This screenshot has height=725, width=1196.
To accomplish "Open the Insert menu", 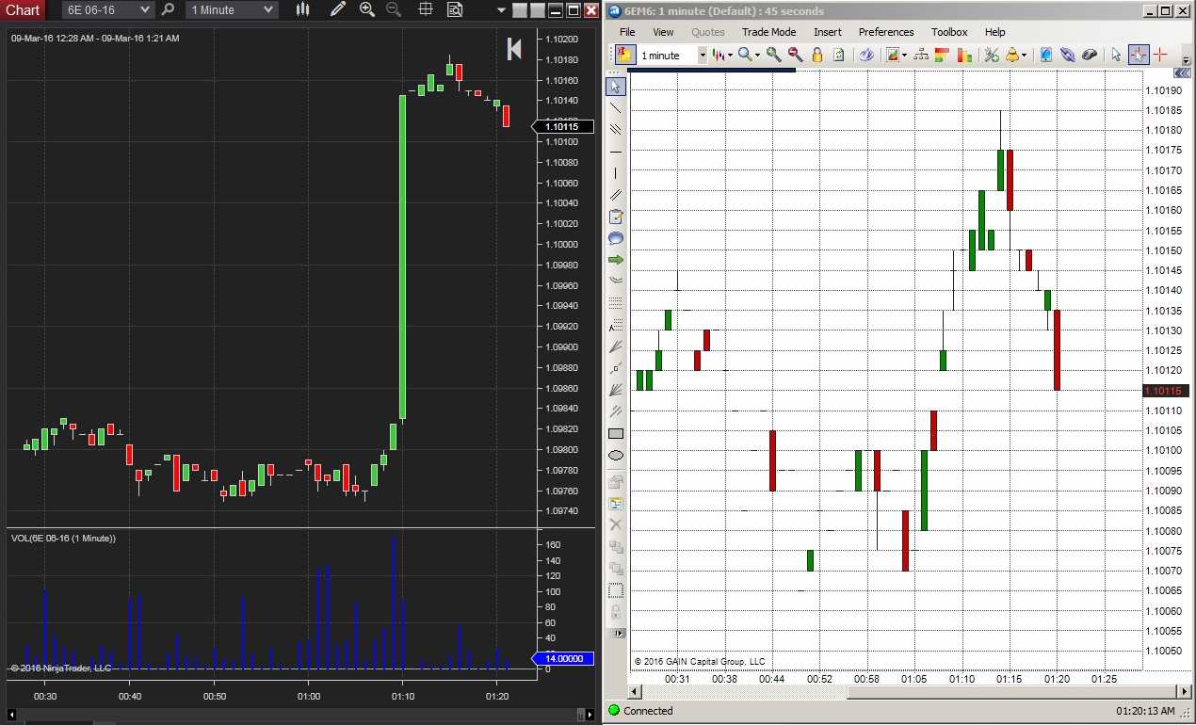I will [x=828, y=32].
